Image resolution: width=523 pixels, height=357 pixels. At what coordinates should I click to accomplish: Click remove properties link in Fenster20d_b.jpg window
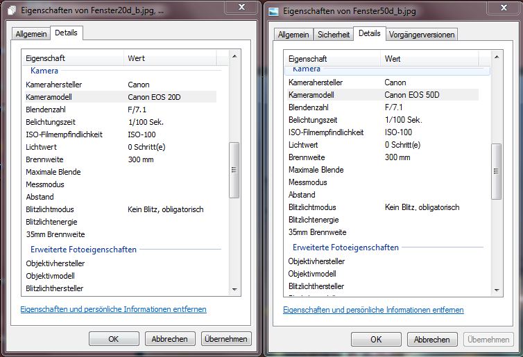click(113, 309)
